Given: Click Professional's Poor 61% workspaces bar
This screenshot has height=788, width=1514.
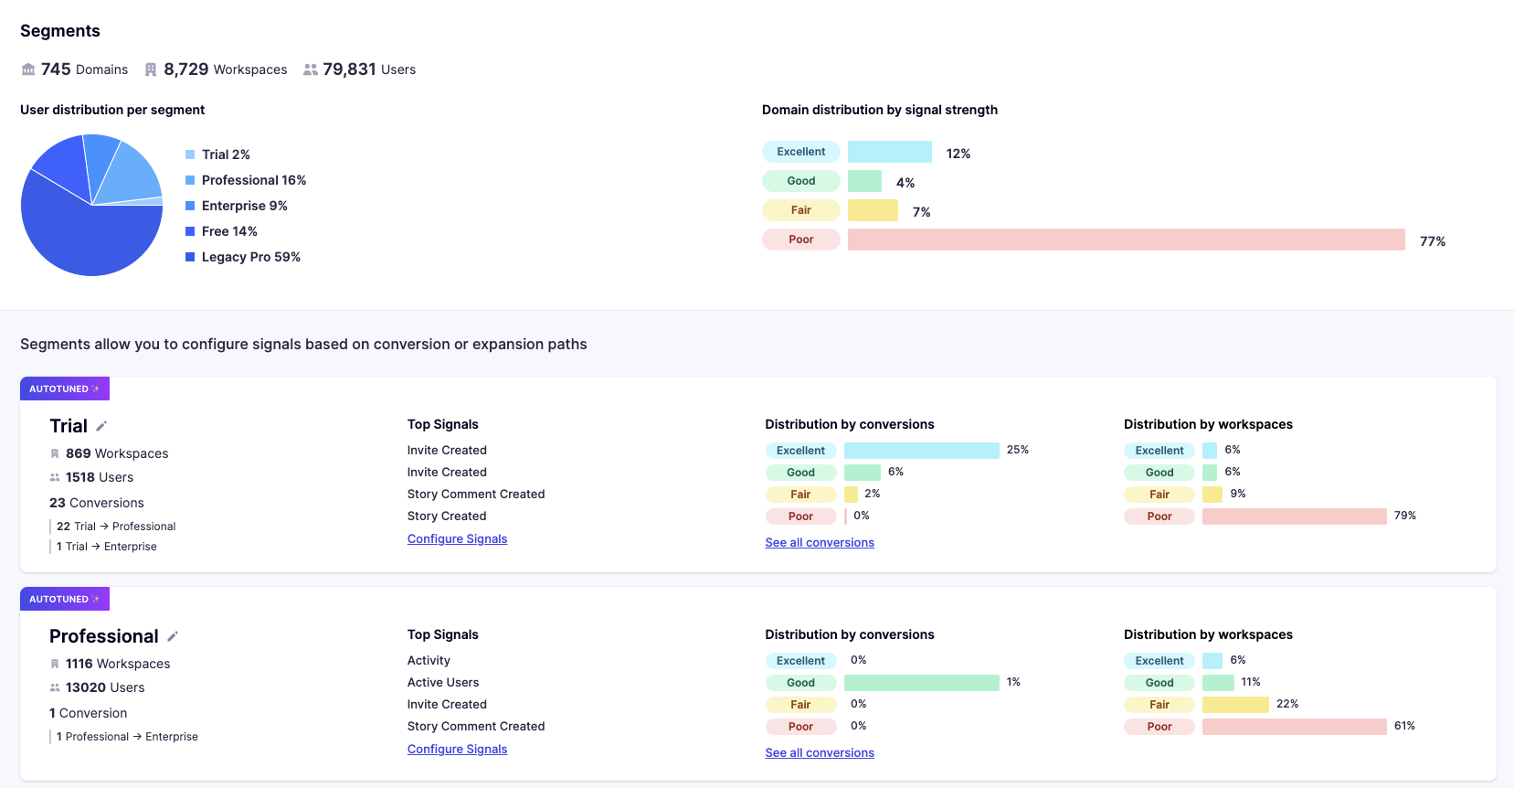Looking at the screenshot, I should 1295,727.
